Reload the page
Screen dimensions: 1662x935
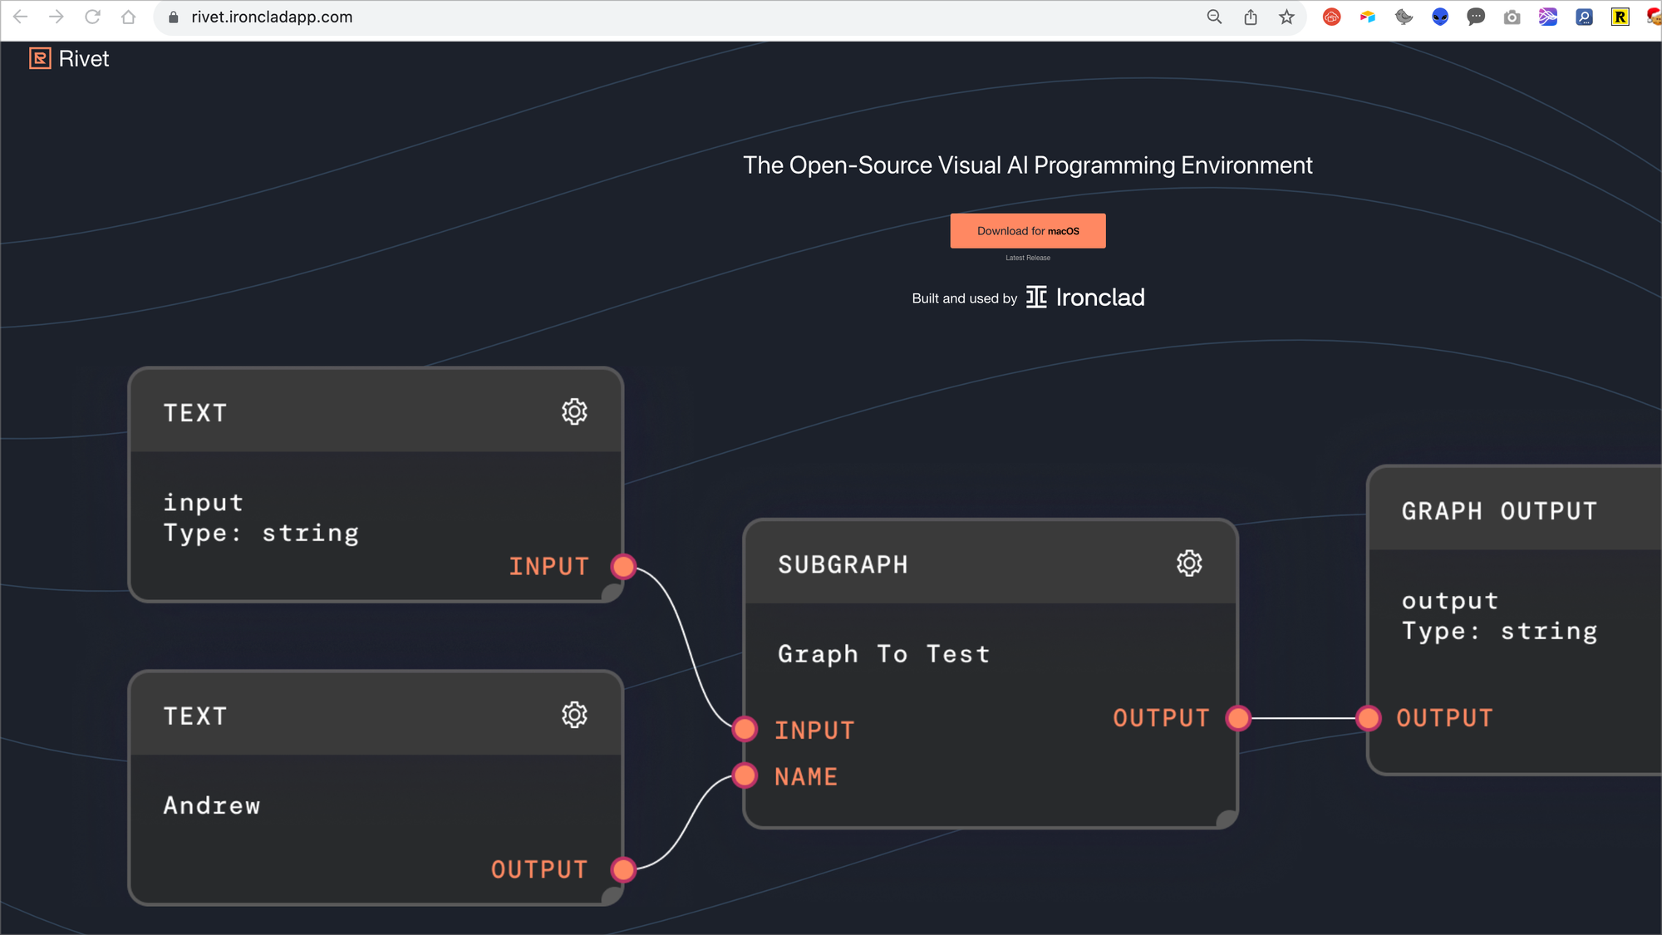point(92,17)
